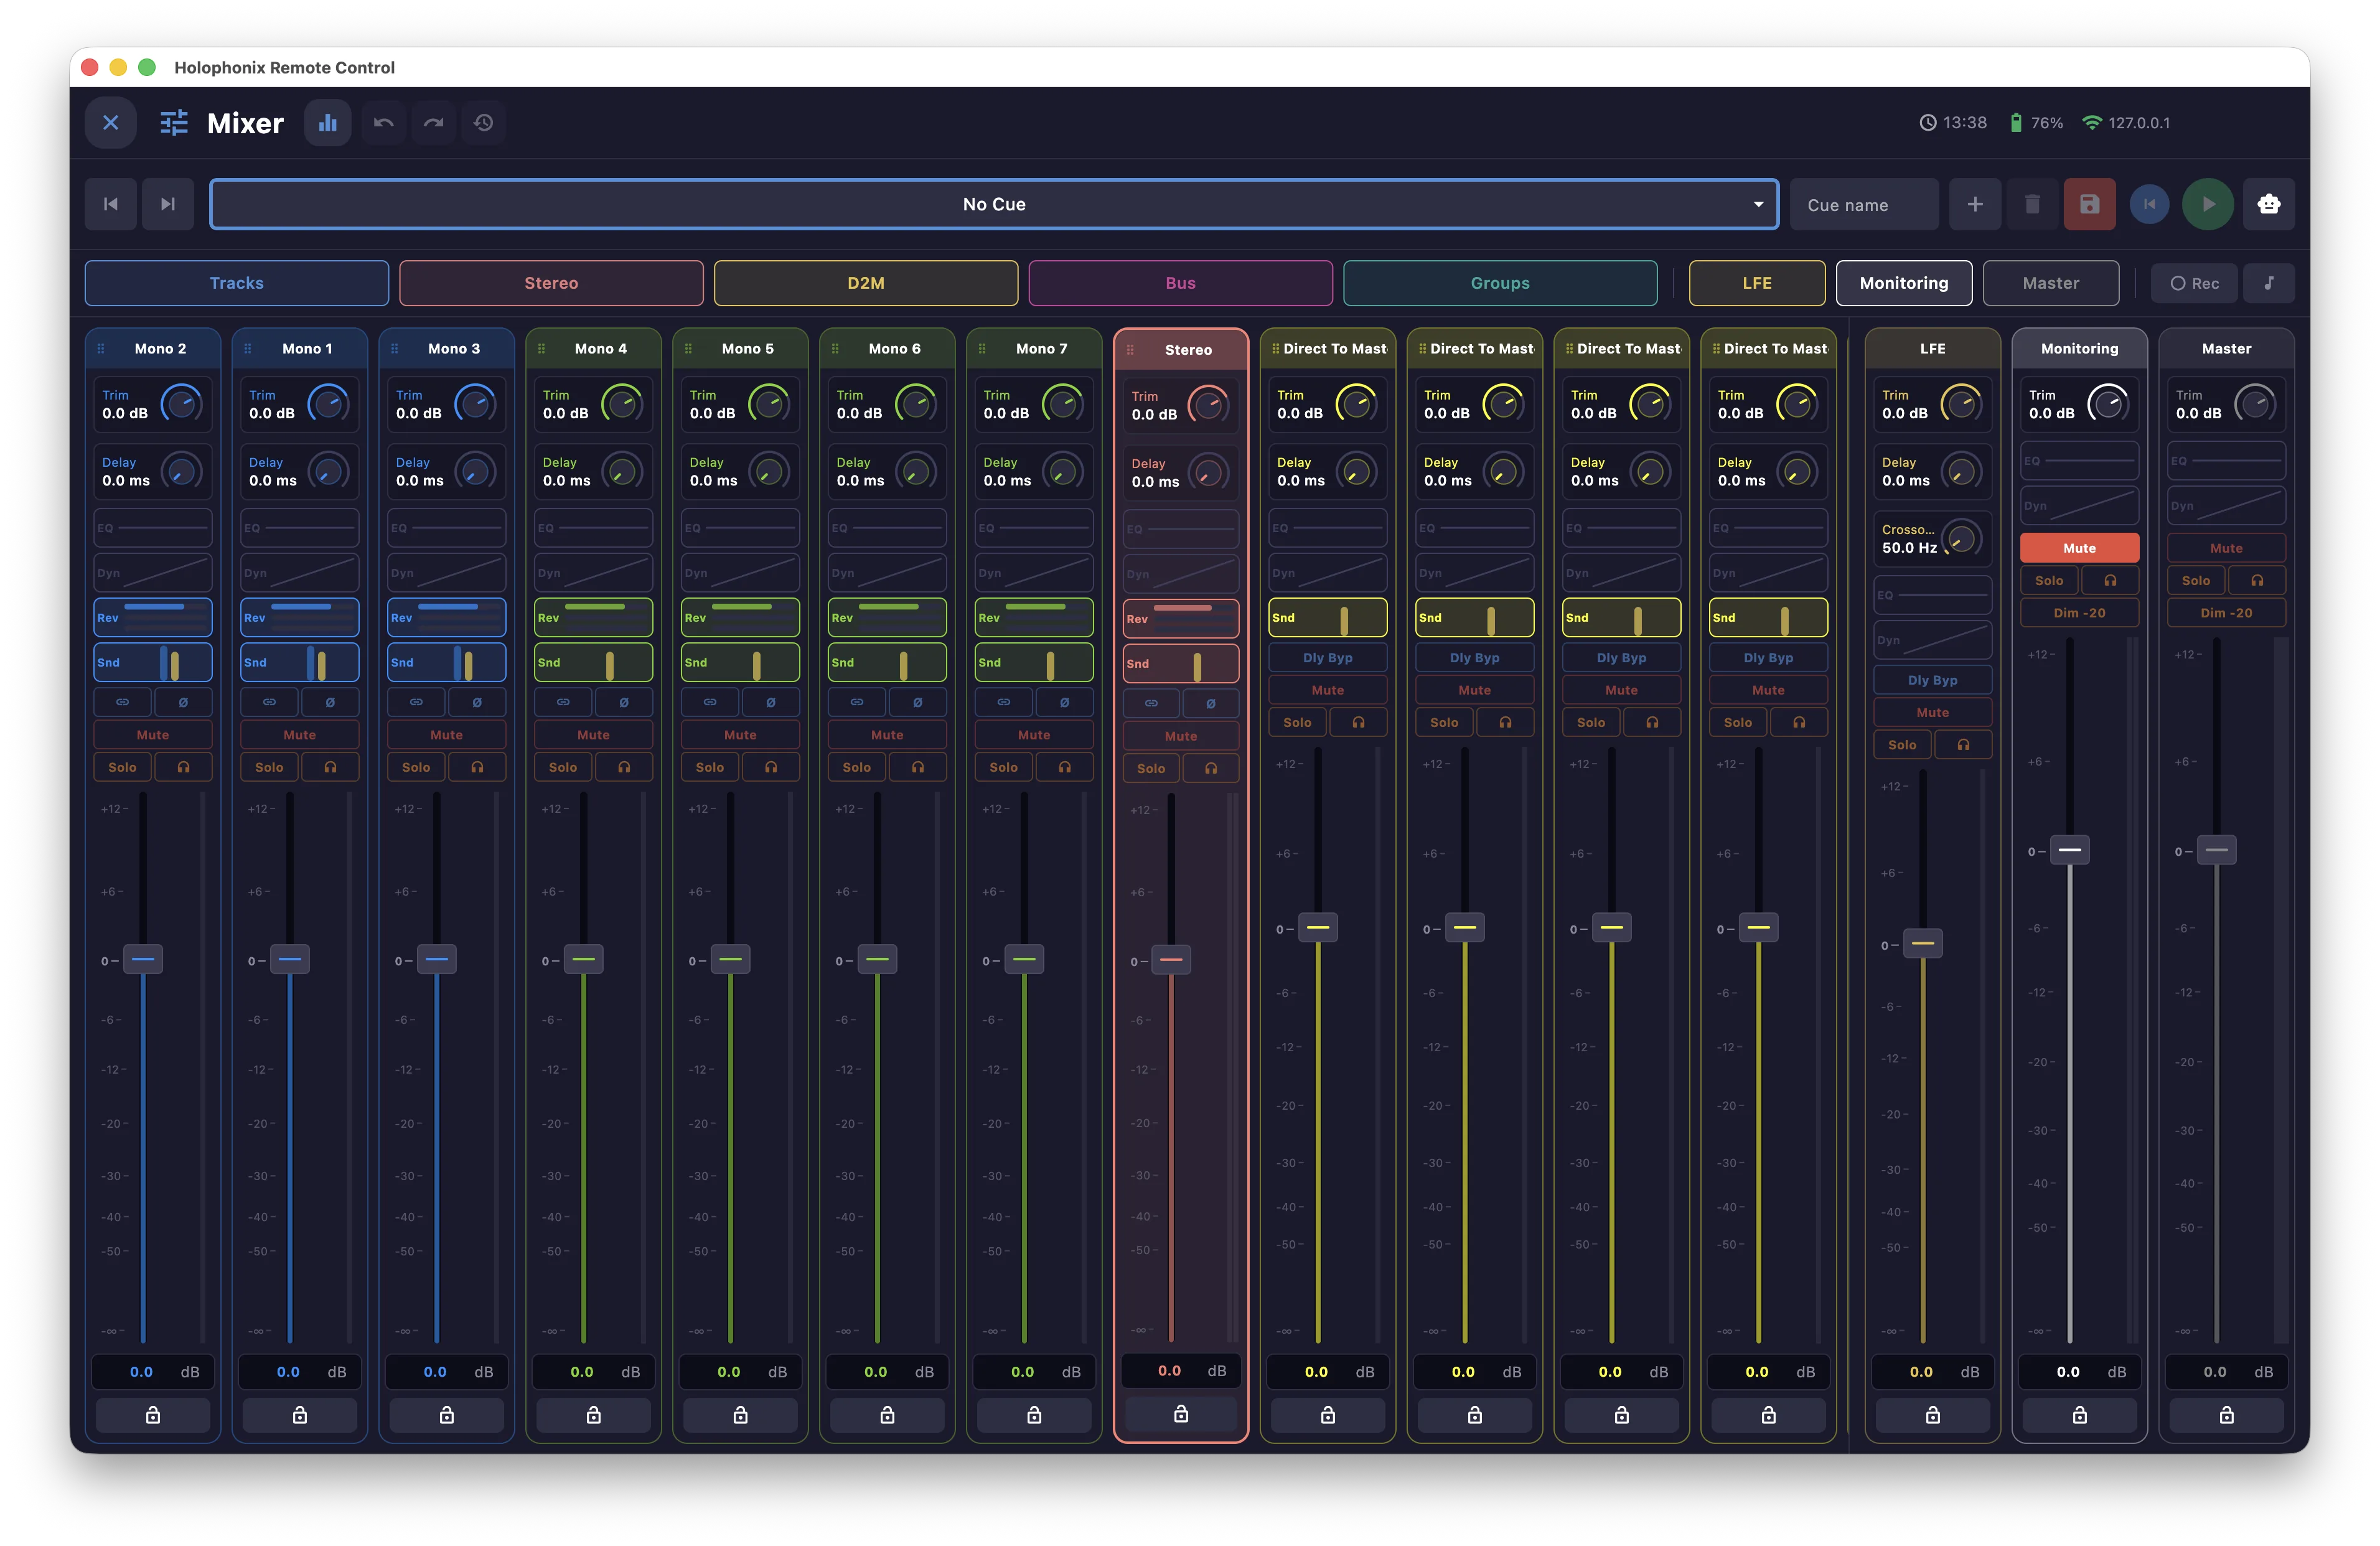The width and height of the screenshot is (2380, 1546).
Task: Toggle Dim -20 on Master
Action: pos(2227,613)
